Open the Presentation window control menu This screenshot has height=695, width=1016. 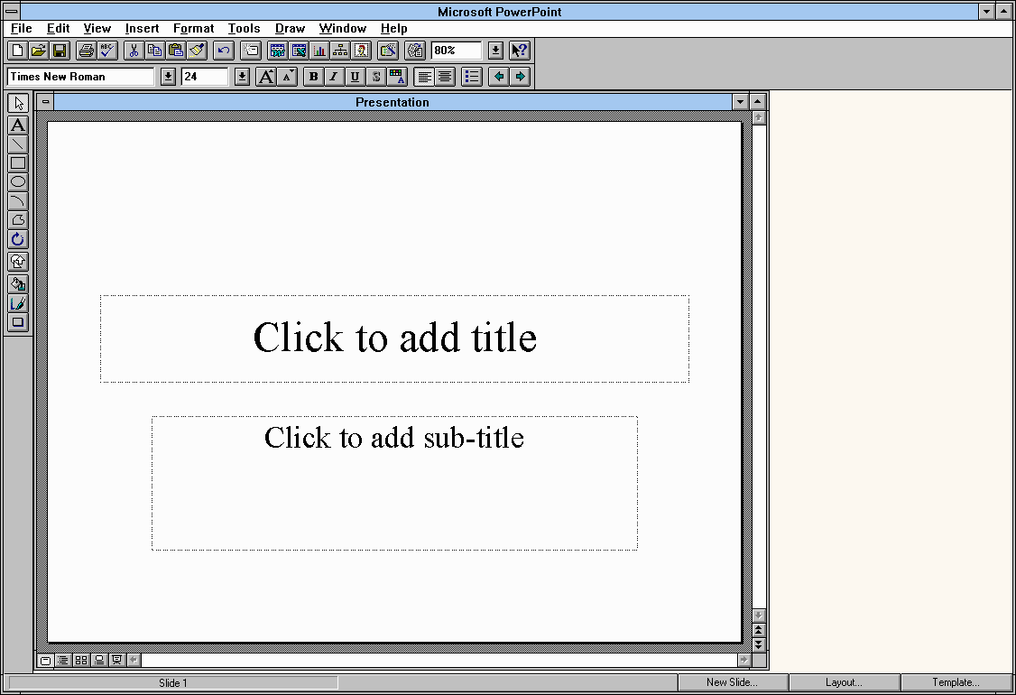[45, 102]
